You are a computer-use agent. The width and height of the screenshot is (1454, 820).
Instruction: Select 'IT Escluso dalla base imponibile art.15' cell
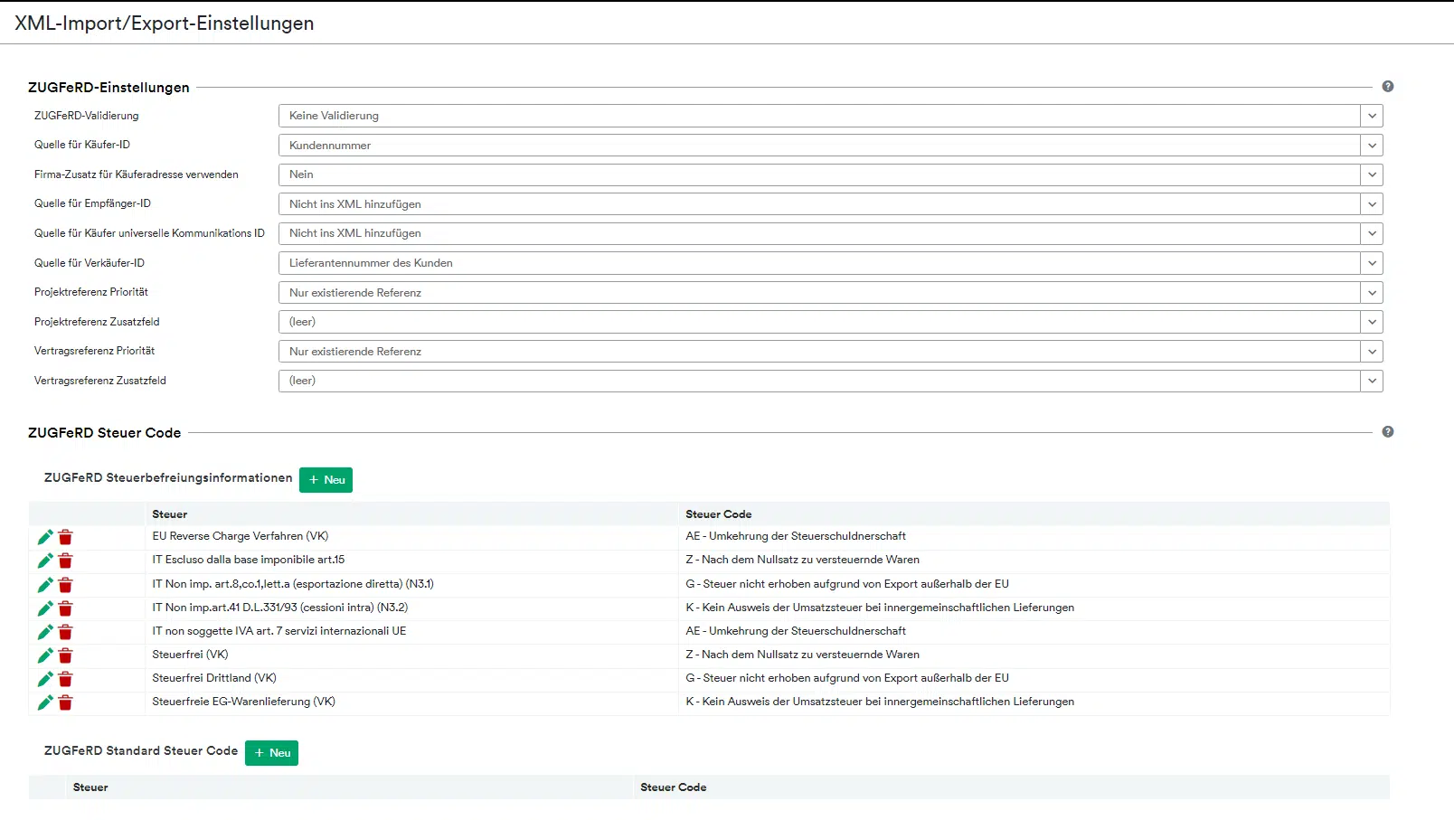[411, 560]
